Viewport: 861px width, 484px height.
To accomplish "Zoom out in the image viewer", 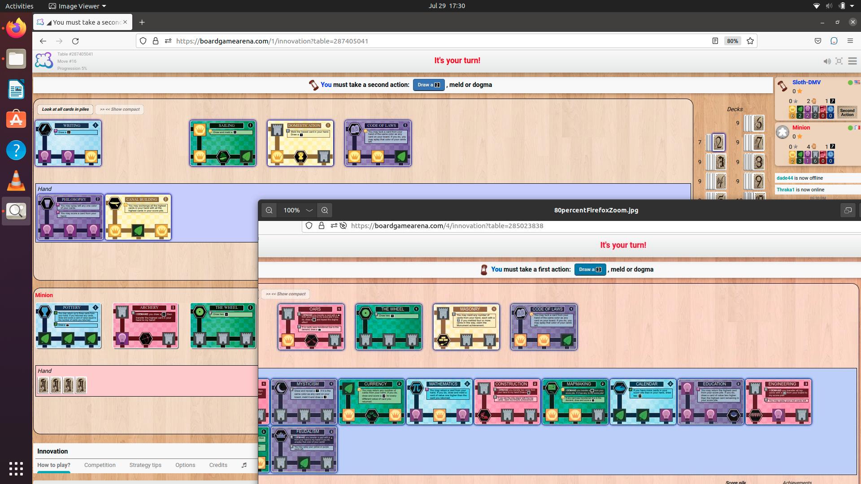I will click(269, 210).
